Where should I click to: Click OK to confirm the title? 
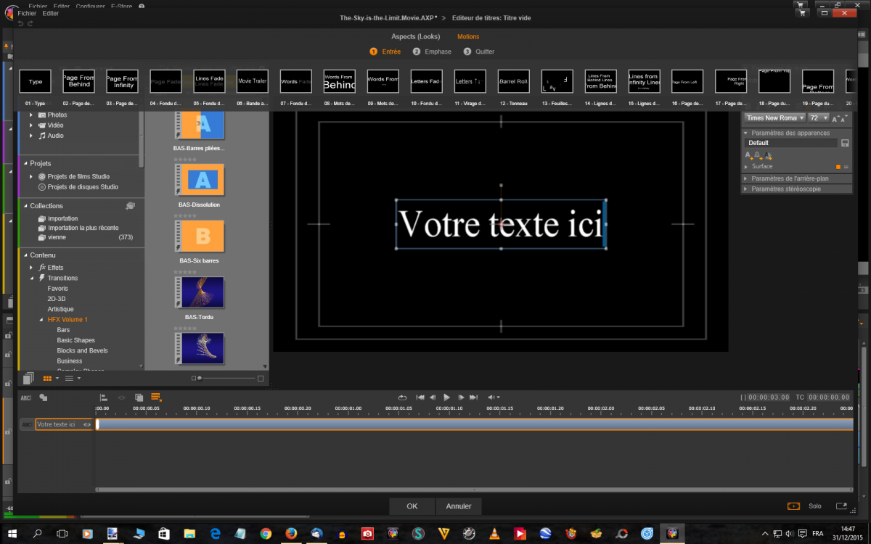(412, 506)
